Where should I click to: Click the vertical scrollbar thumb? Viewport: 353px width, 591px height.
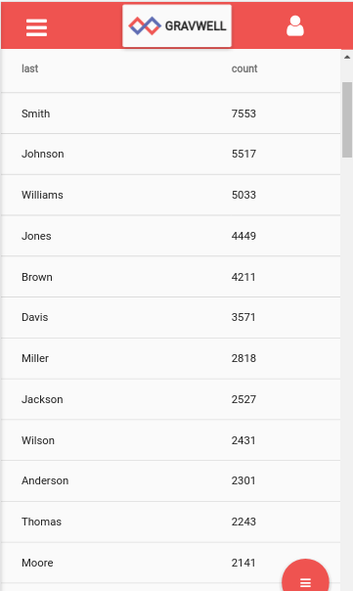pyautogui.click(x=347, y=119)
